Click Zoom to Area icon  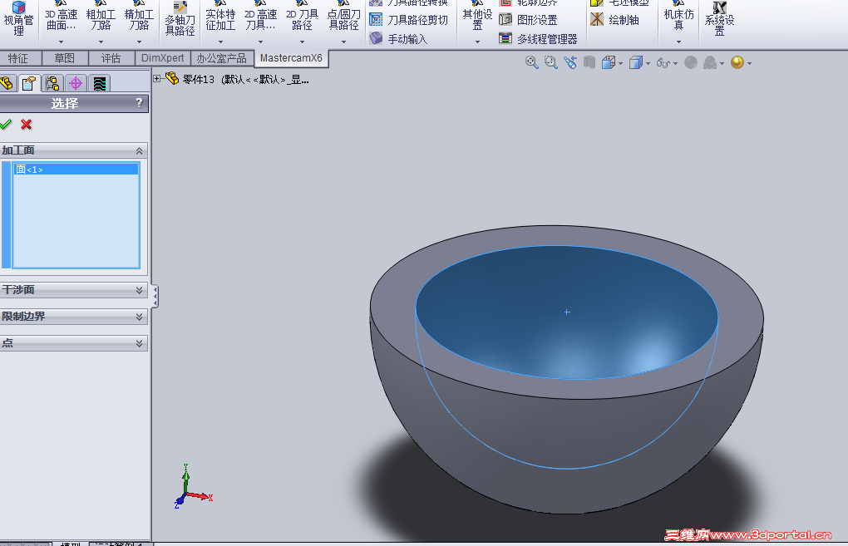click(x=550, y=62)
